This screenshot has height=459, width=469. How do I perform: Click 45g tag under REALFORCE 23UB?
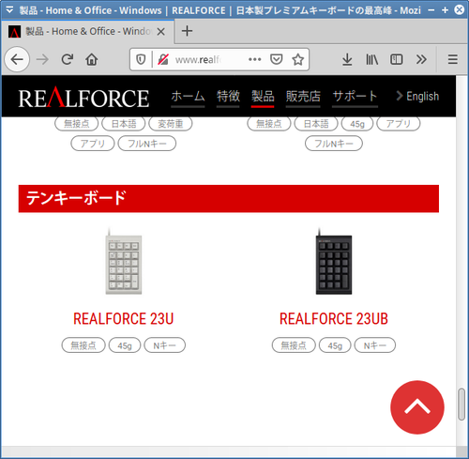point(335,345)
